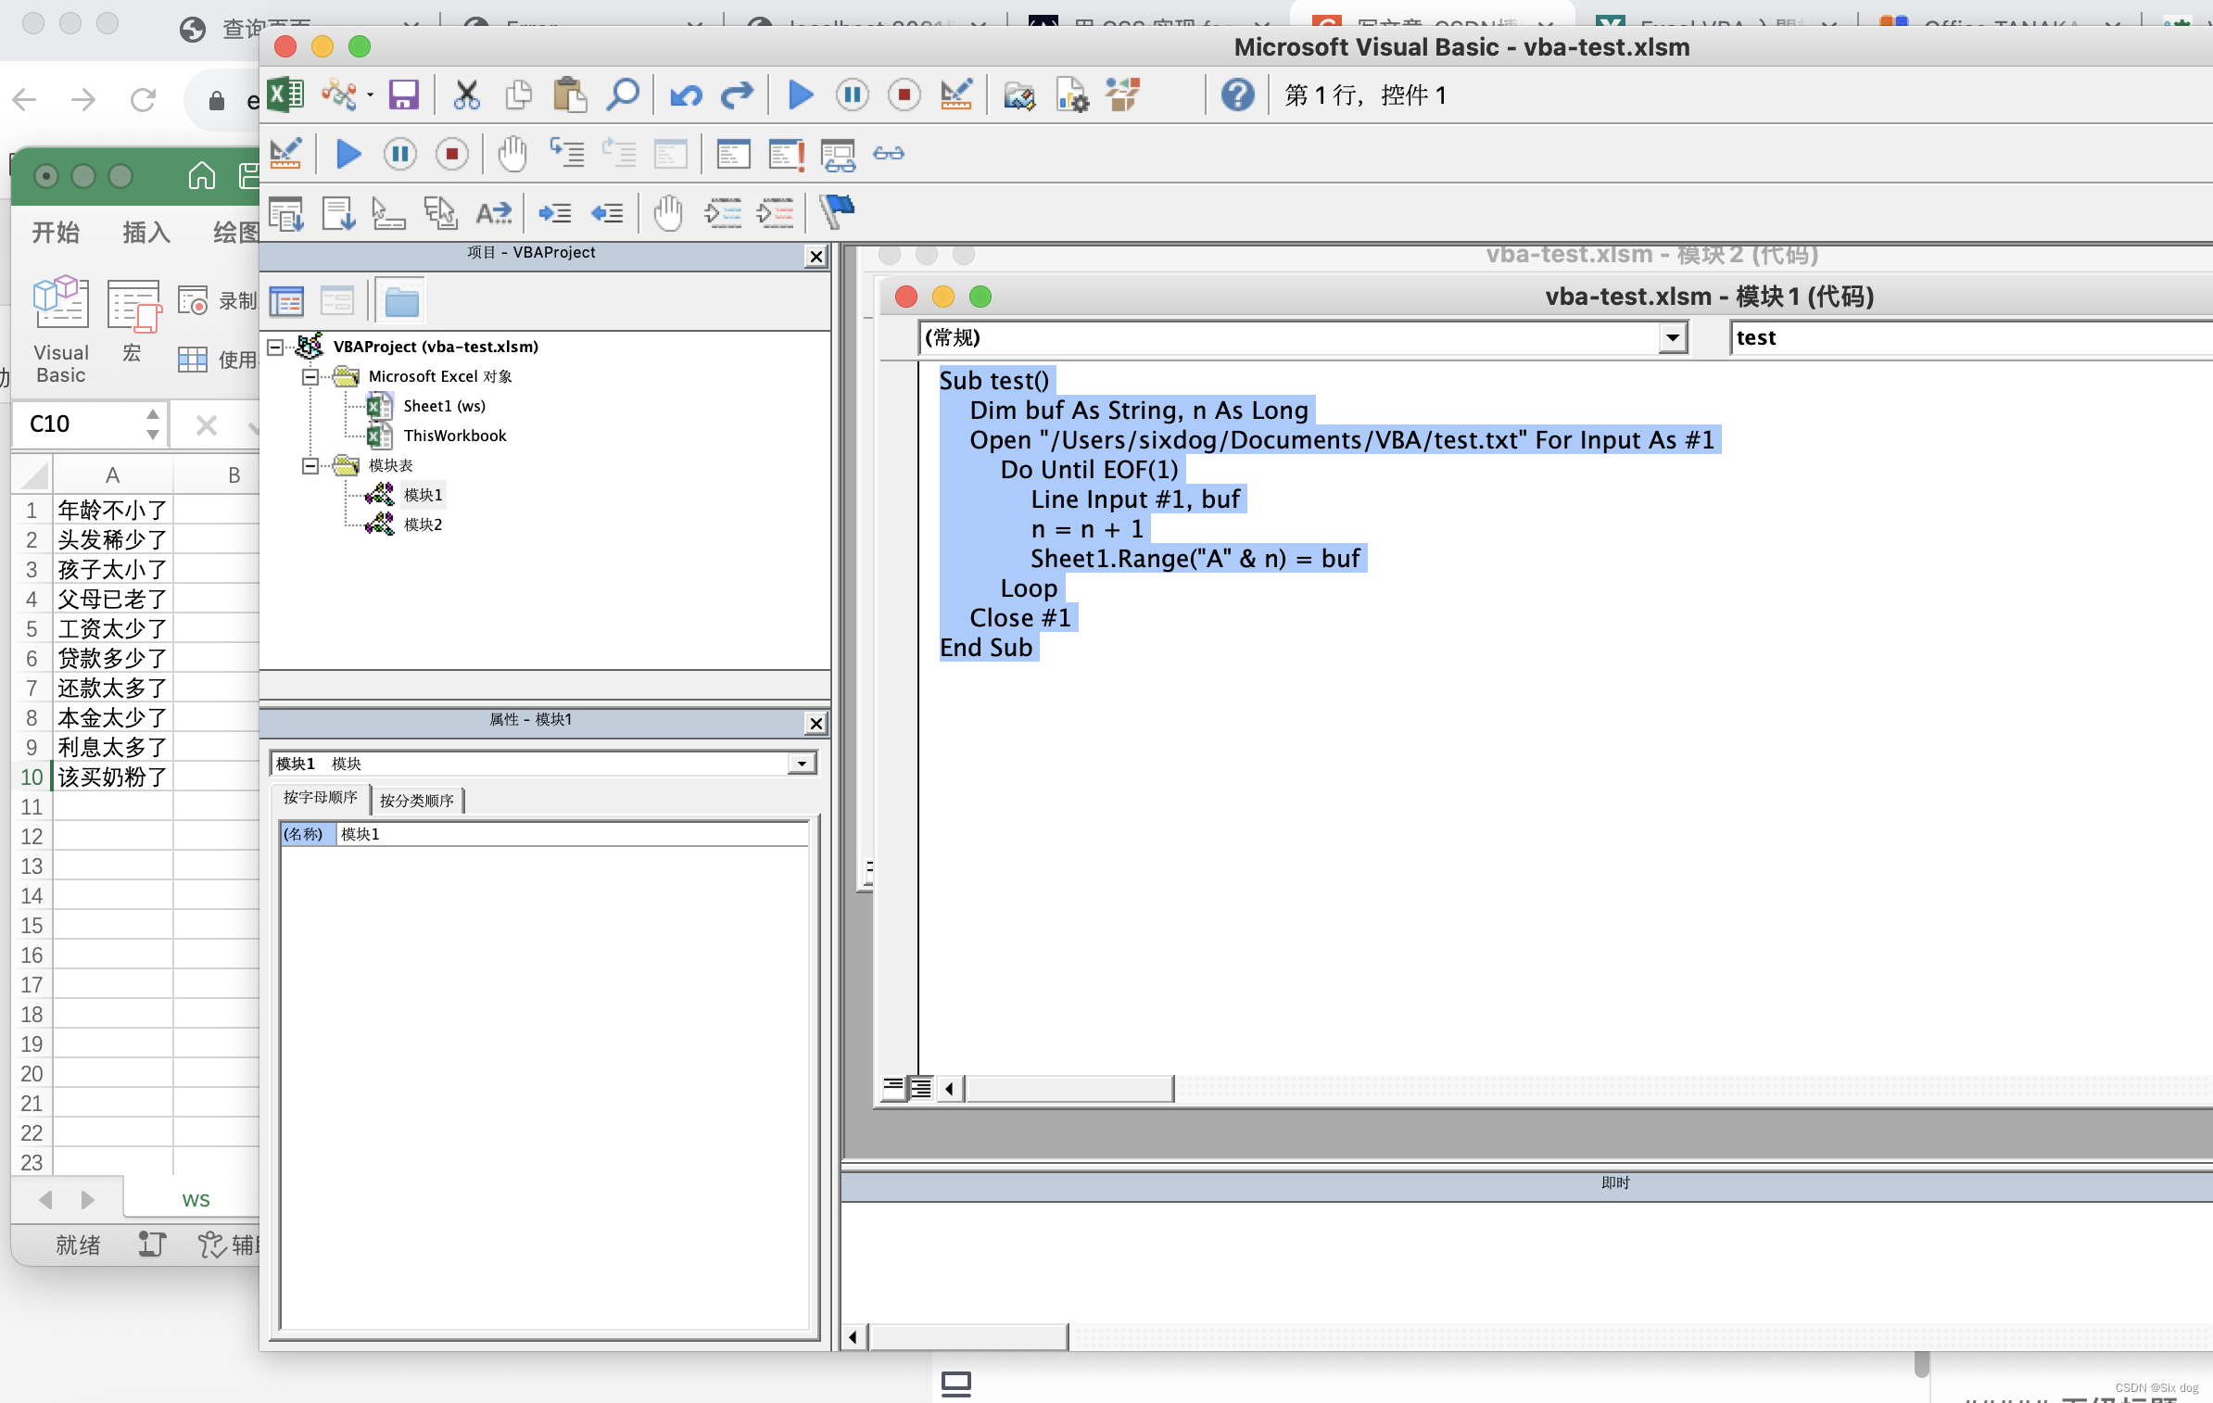The height and width of the screenshot is (1403, 2213).
Task: Click Comment Block icon in edit toolbar
Action: 722,213
